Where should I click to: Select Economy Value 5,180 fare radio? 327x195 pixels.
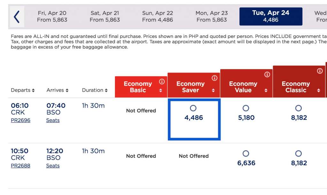tap(246, 108)
